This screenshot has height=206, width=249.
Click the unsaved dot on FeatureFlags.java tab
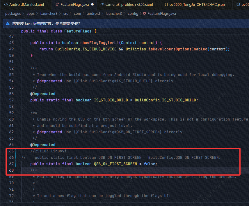92,5
